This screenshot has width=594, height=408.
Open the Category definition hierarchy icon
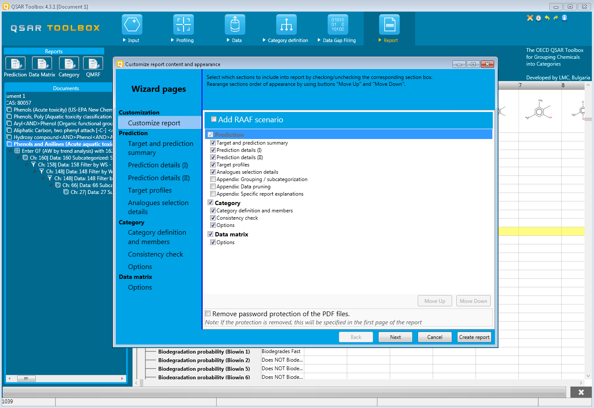(286, 25)
